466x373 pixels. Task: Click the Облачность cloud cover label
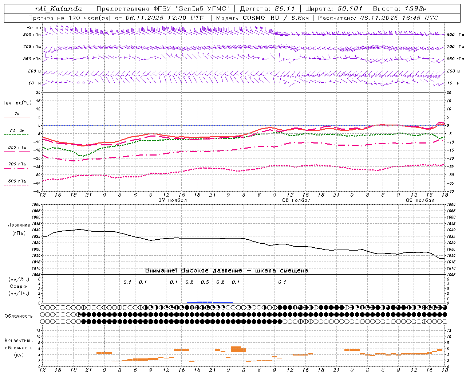[x=18, y=316]
